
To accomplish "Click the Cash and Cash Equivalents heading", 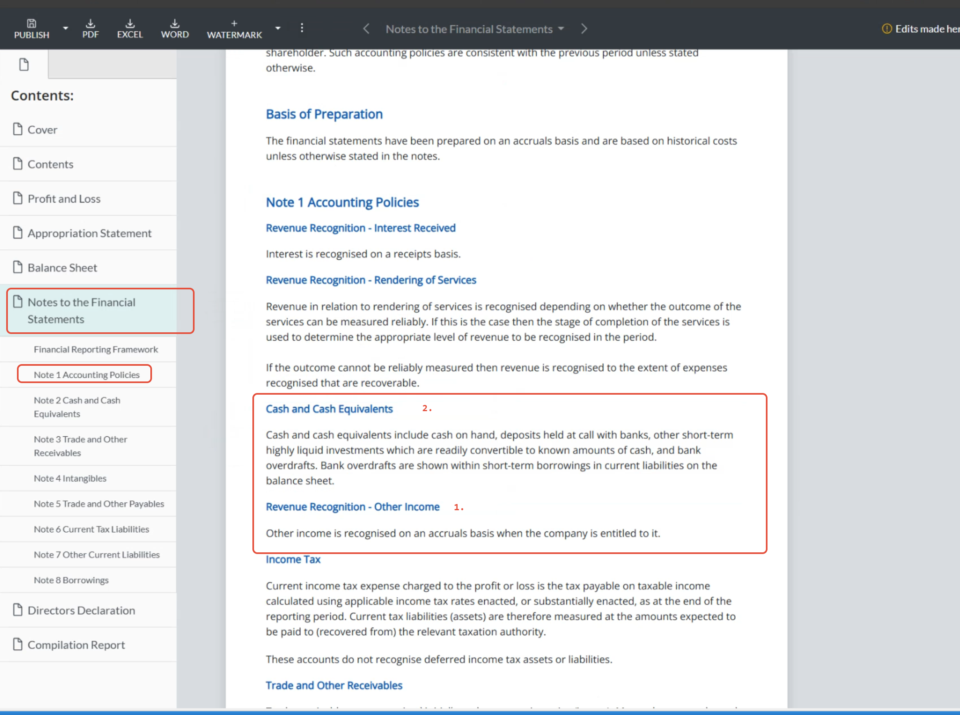I will (x=329, y=409).
